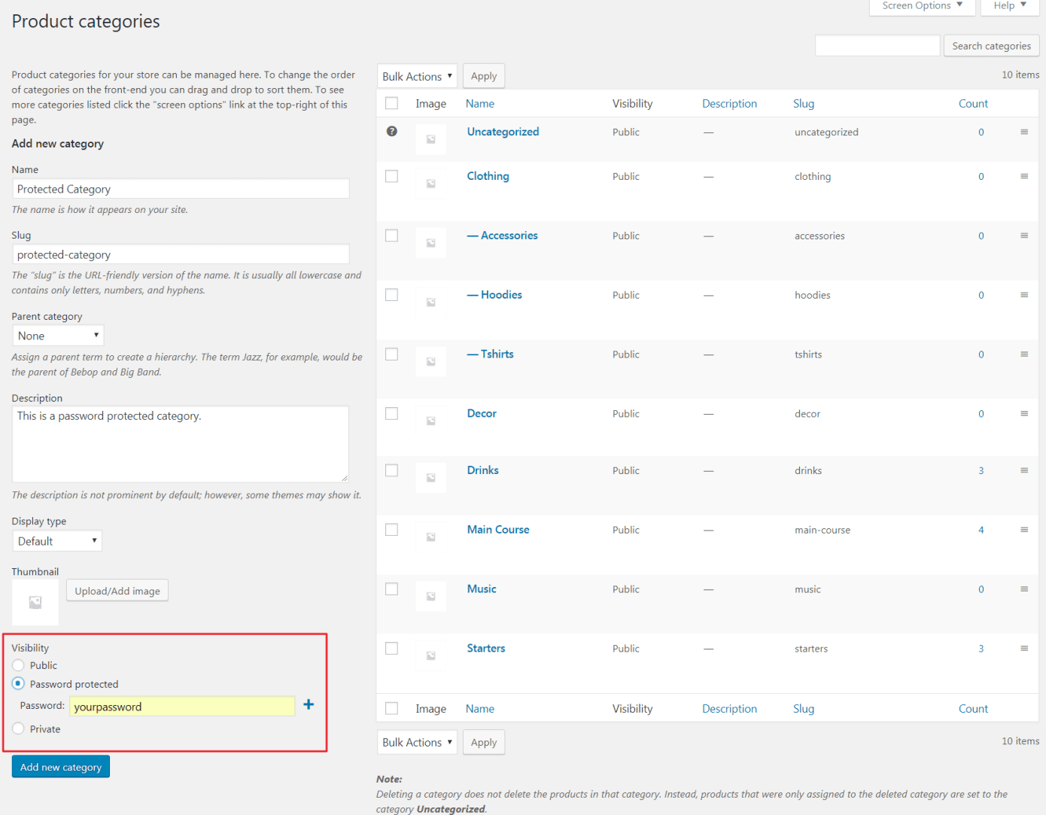Open the Screen Options panel
The image size is (1046, 815).
click(x=922, y=6)
